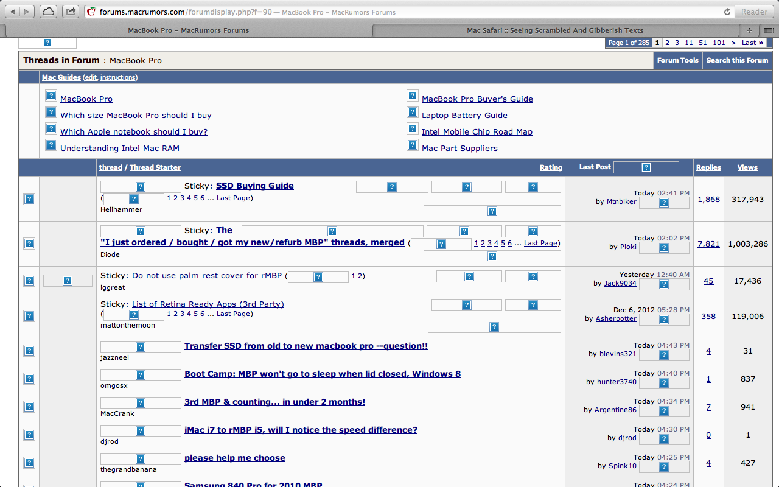The image size is (779, 487).
Task: Open the SSD Buying Guide sticky thread
Action: point(255,186)
